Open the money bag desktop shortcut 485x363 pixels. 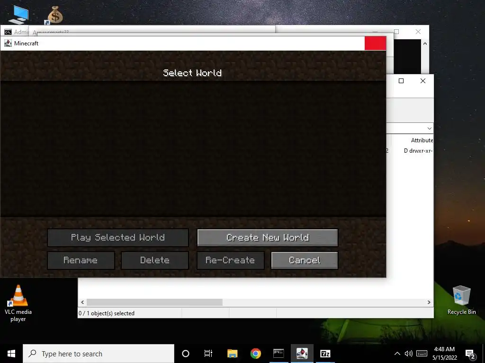coord(55,15)
